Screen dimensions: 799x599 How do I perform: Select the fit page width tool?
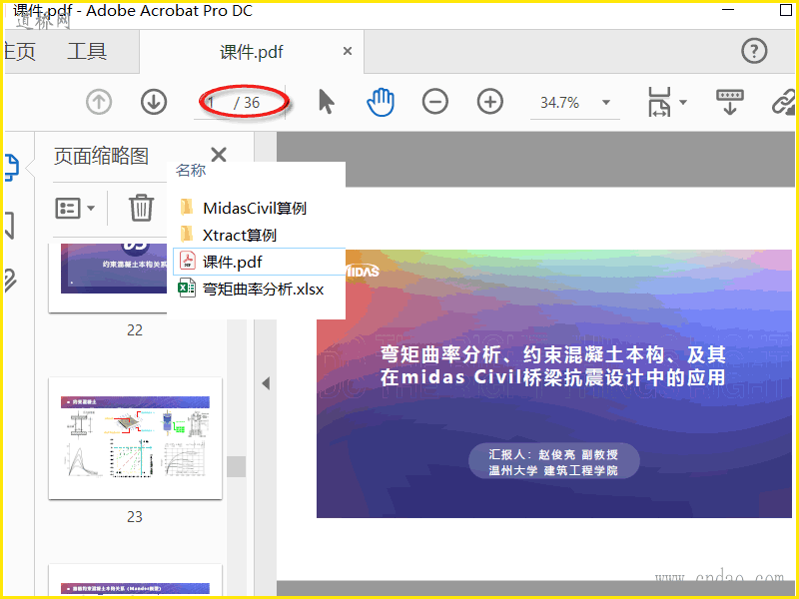pyautogui.click(x=659, y=102)
